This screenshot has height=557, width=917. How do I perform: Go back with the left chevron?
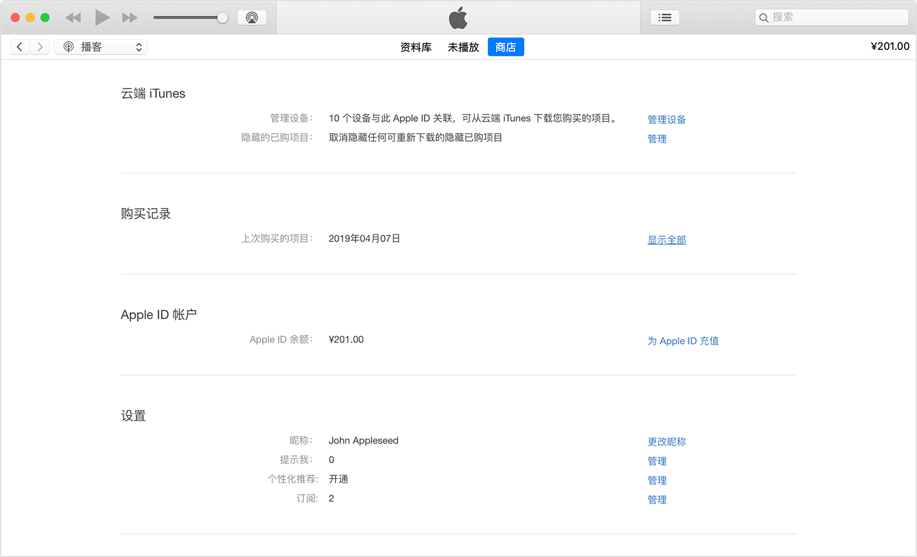point(20,47)
